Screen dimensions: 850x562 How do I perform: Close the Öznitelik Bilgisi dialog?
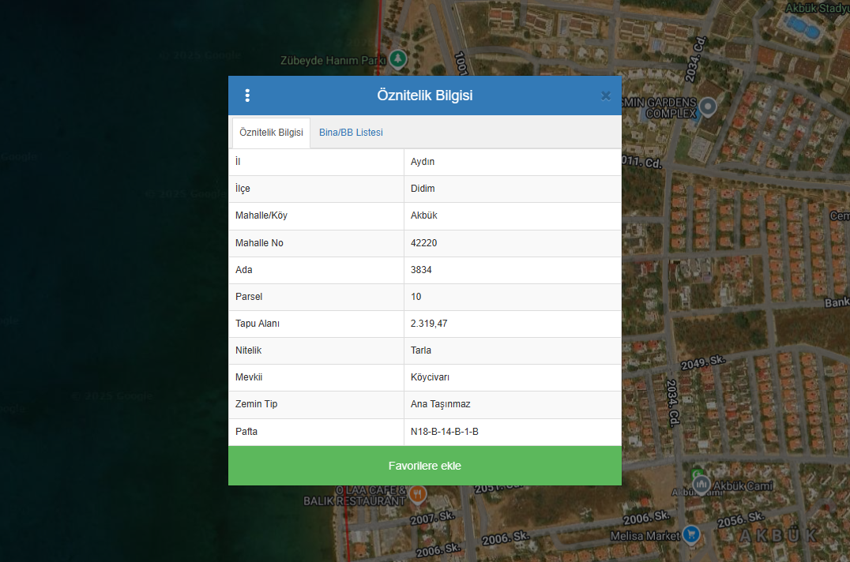605,96
